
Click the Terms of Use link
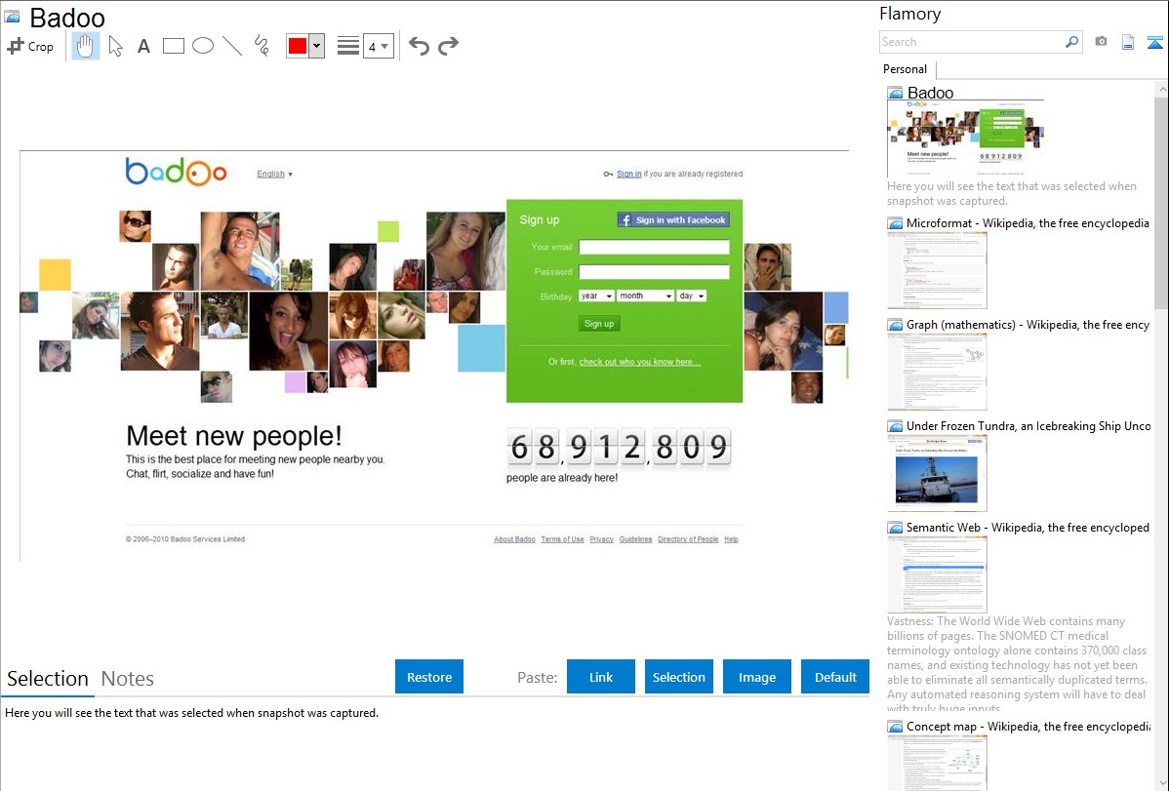click(x=562, y=539)
